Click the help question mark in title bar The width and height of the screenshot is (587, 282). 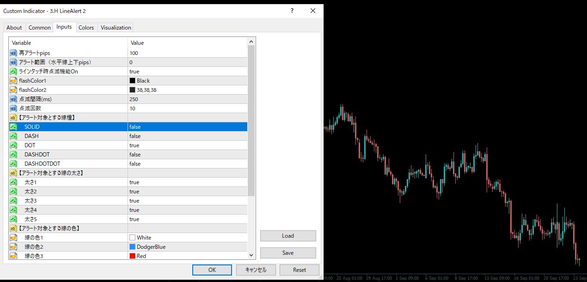pyautogui.click(x=293, y=11)
